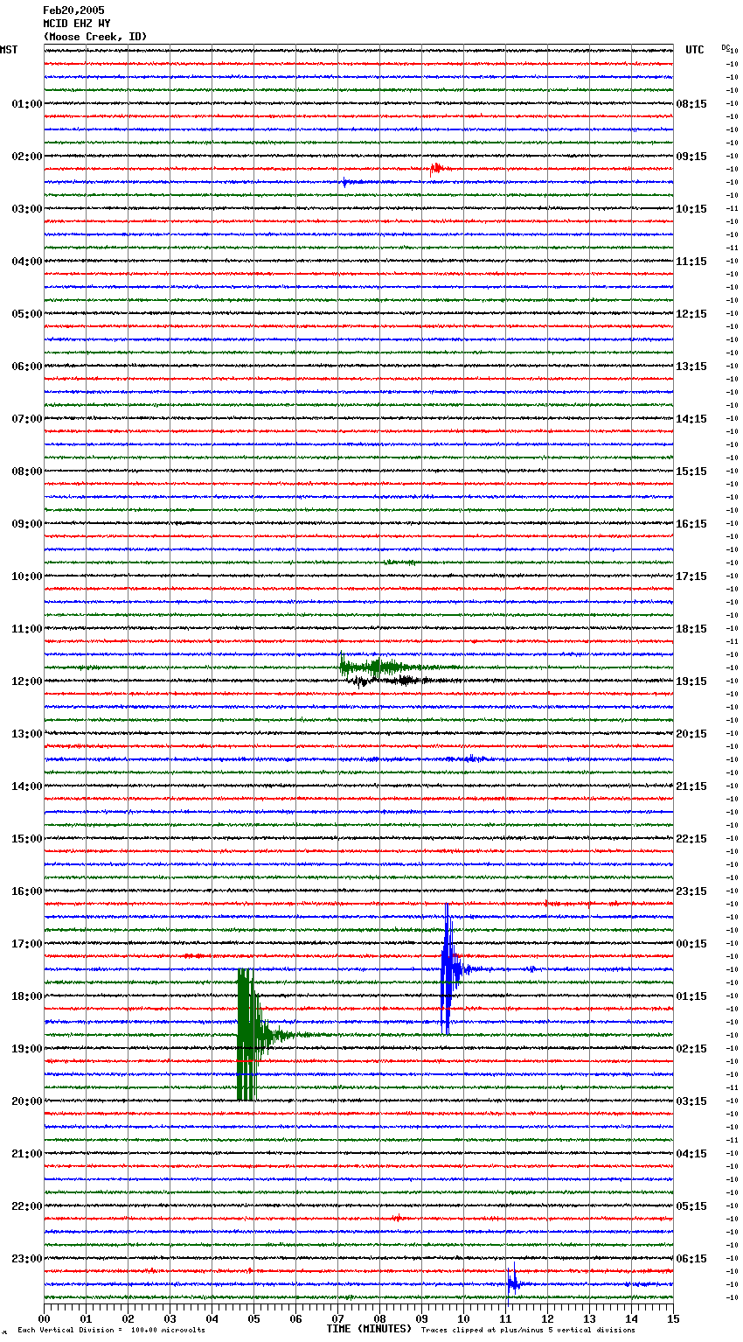Select the 02:00 MST time label
743x1342 pixels.
coord(27,157)
